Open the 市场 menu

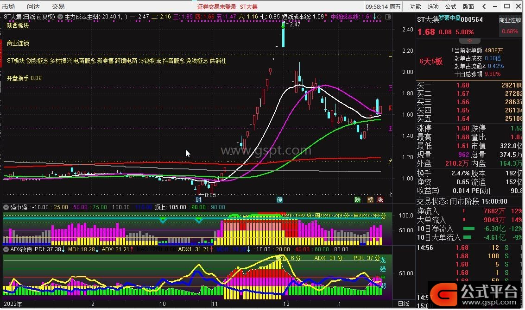tap(8, 6)
